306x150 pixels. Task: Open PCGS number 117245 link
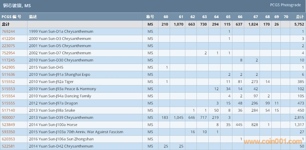8,60
